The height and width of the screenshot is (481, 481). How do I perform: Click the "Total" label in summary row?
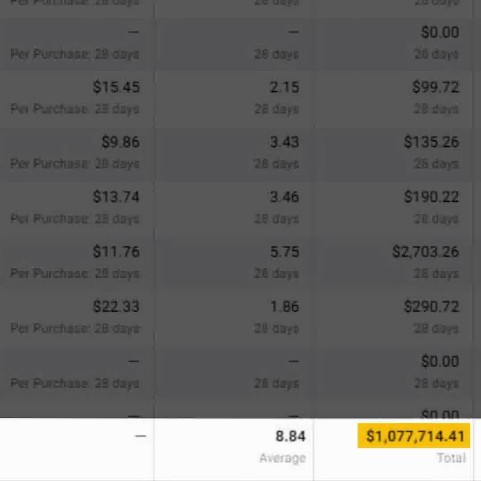click(451, 458)
